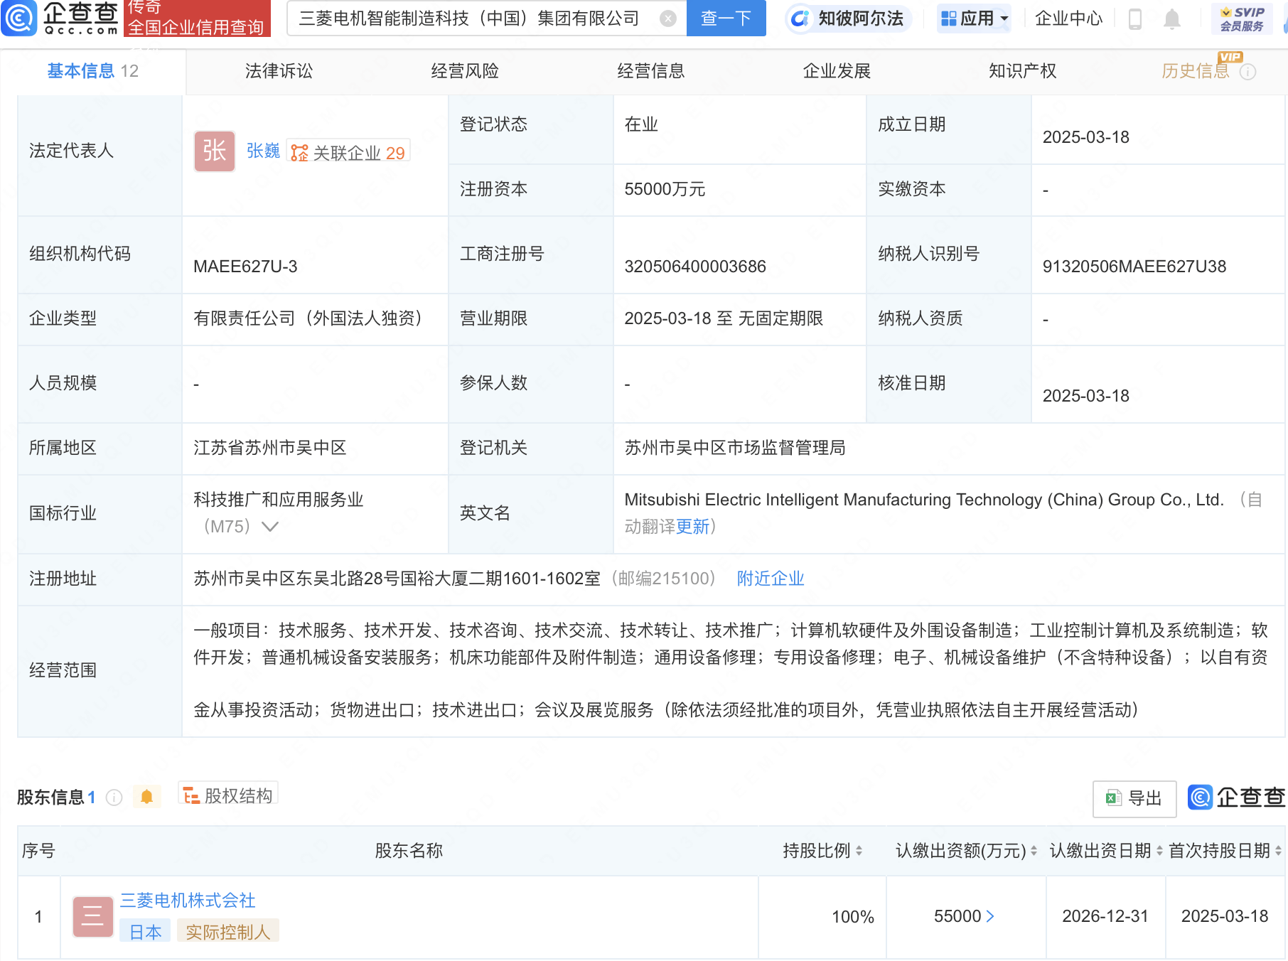The image size is (1288, 961).
Task: Click the 实际控制人 tag
Action: (227, 932)
